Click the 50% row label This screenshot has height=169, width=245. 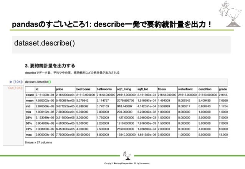pos(29,123)
